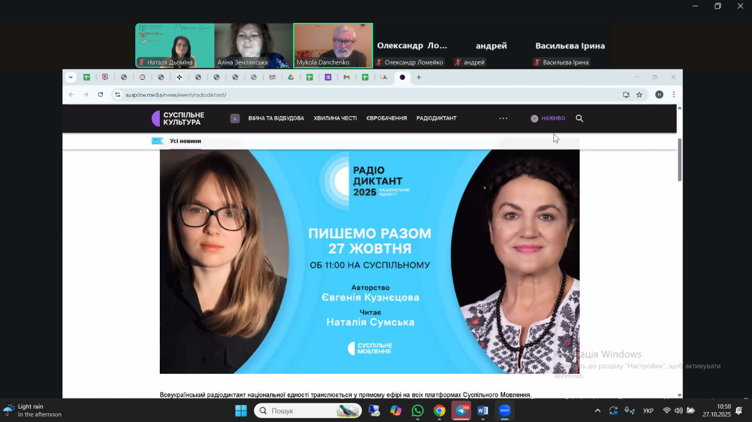
Task: Switch to the UA icon browser tab
Action: click(384, 77)
